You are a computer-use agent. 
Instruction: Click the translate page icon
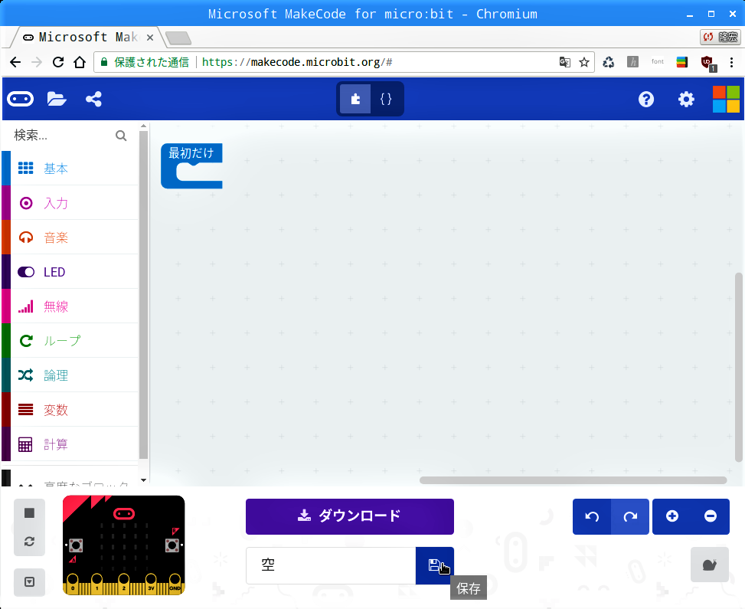coord(564,62)
